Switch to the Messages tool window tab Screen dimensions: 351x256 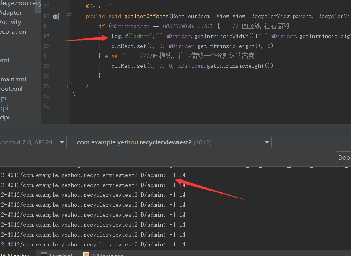(103, 254)
